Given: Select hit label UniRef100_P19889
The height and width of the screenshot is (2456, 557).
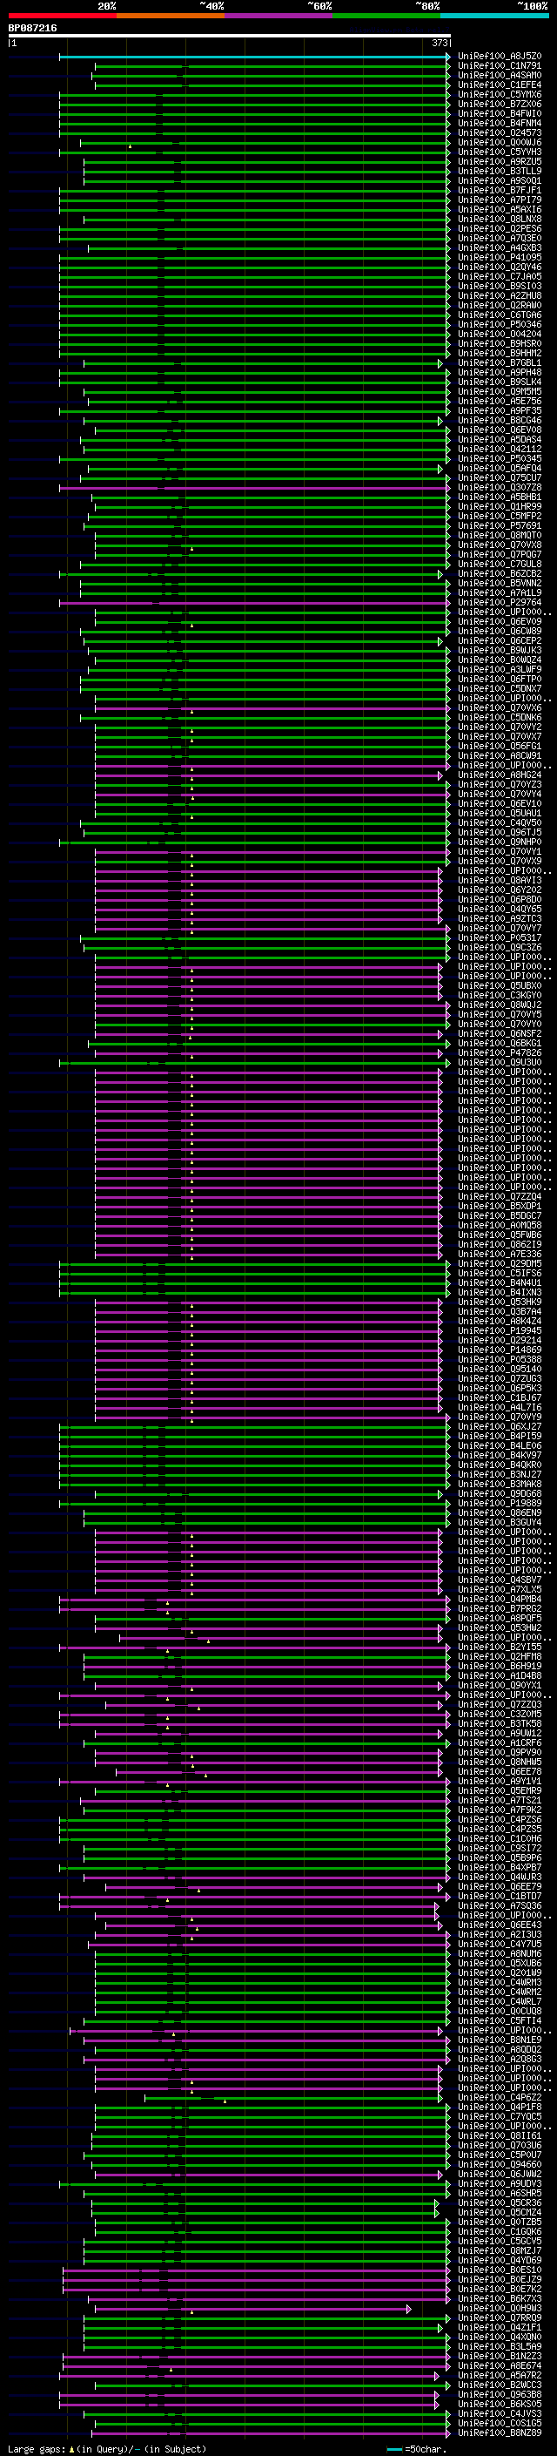Looking at the screenshot, I should (500, 1504).
